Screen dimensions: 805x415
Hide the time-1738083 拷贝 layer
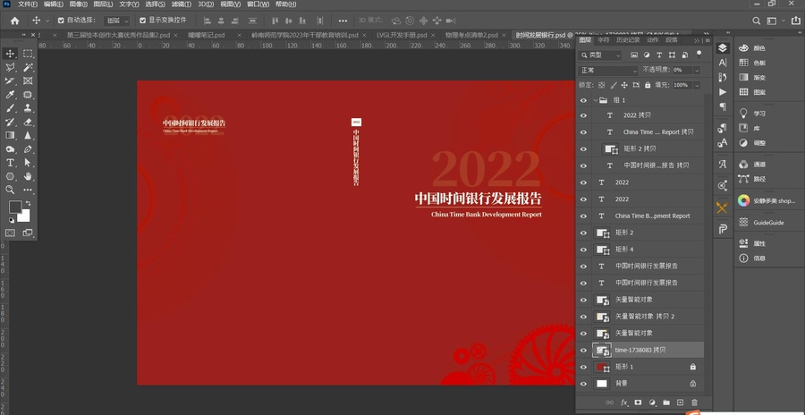coord(583,351)
